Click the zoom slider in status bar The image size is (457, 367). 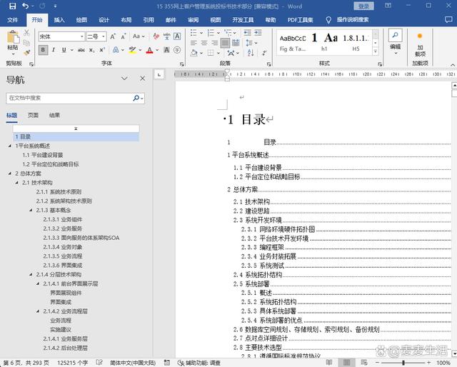(402, 363)
